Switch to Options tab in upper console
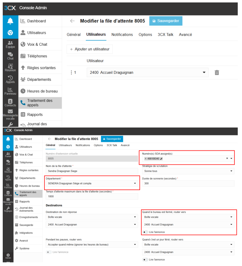 click(x=145, y=34)
